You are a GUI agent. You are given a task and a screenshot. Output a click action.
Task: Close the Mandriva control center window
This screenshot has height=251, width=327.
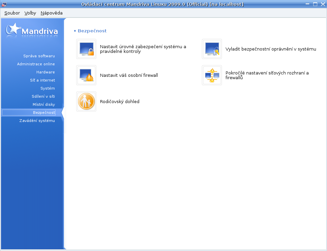(x=323, y=4)
